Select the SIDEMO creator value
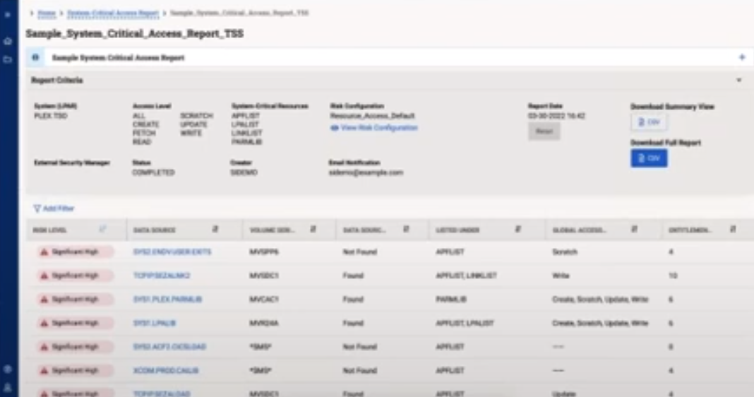The height and width of the screenshot is (397, 754). pos(244,172)
